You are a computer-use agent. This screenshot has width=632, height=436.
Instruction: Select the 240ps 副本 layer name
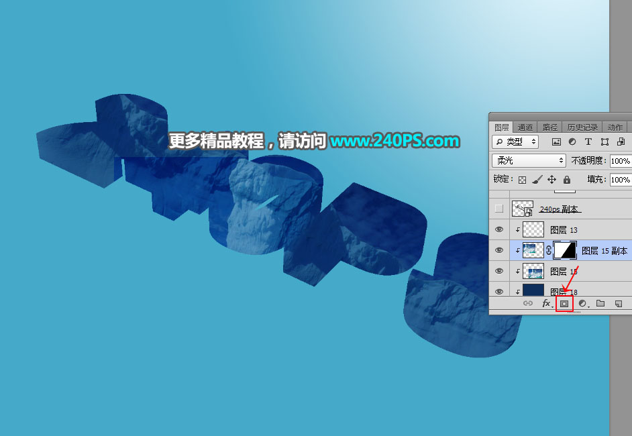pyautogui.click(x=560, y=209)
